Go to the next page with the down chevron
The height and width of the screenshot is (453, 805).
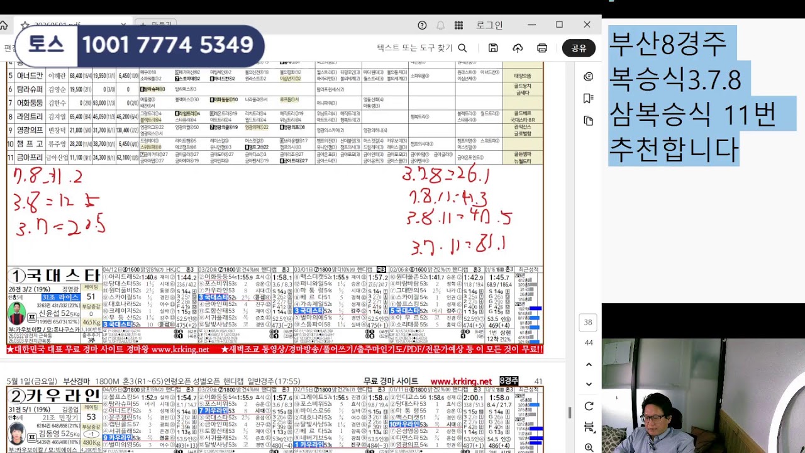(x=589, y=384)
